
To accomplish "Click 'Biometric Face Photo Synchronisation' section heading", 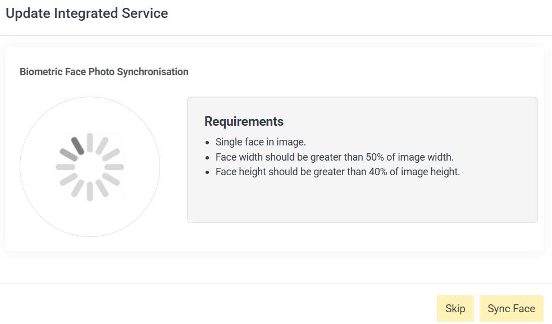I will (104, 72).
